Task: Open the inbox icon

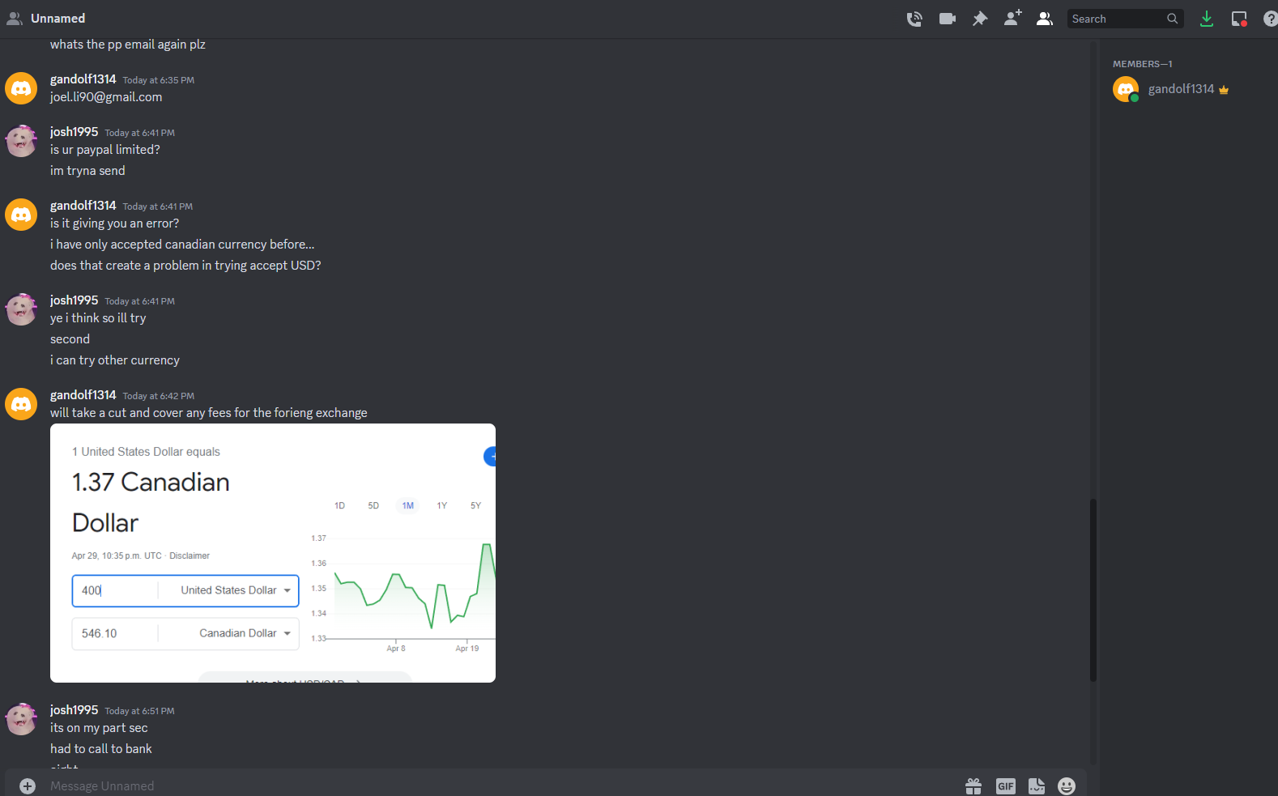Action: tap(1239, 19)
